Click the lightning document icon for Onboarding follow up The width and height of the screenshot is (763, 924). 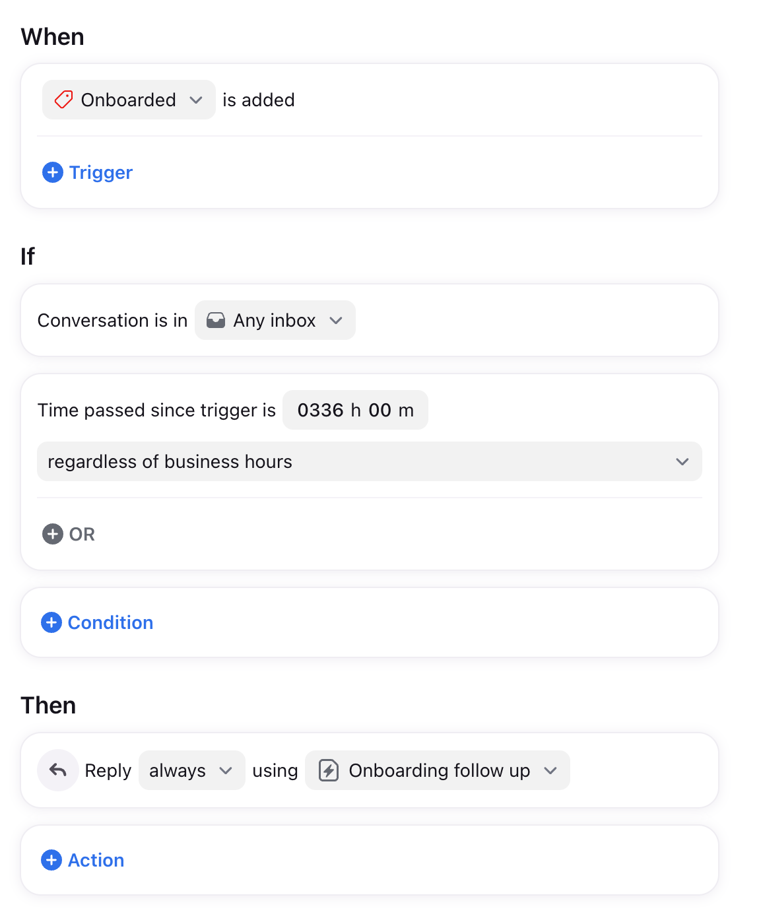329,770
